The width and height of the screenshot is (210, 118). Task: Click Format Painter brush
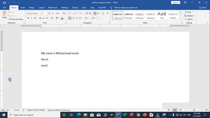pyautogui.click(x=16, y=19)
